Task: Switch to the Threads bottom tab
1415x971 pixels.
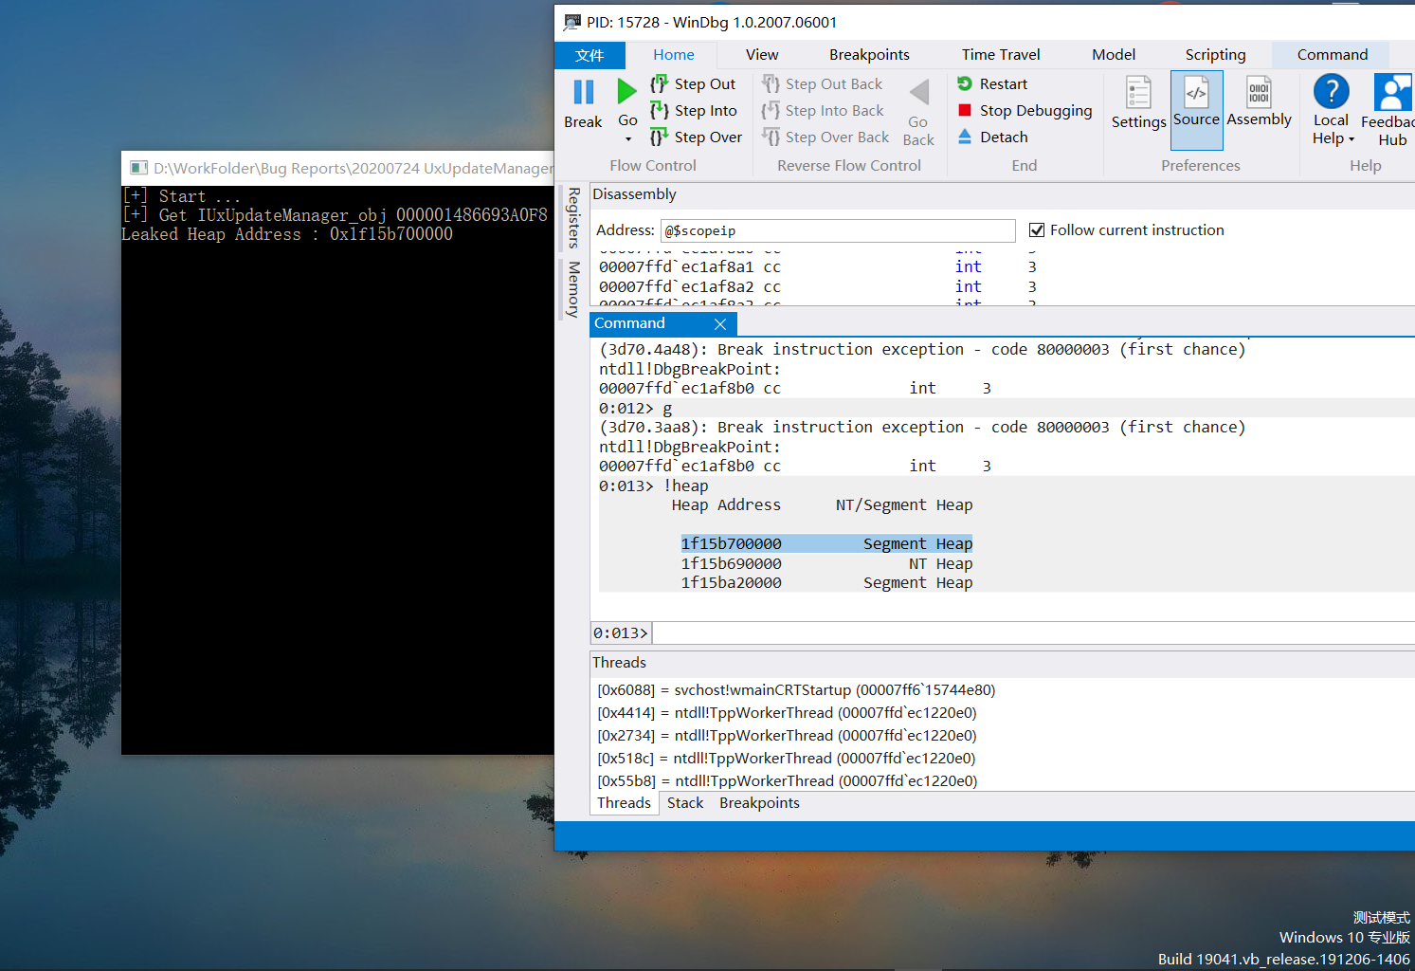Action: click(624, 803)
